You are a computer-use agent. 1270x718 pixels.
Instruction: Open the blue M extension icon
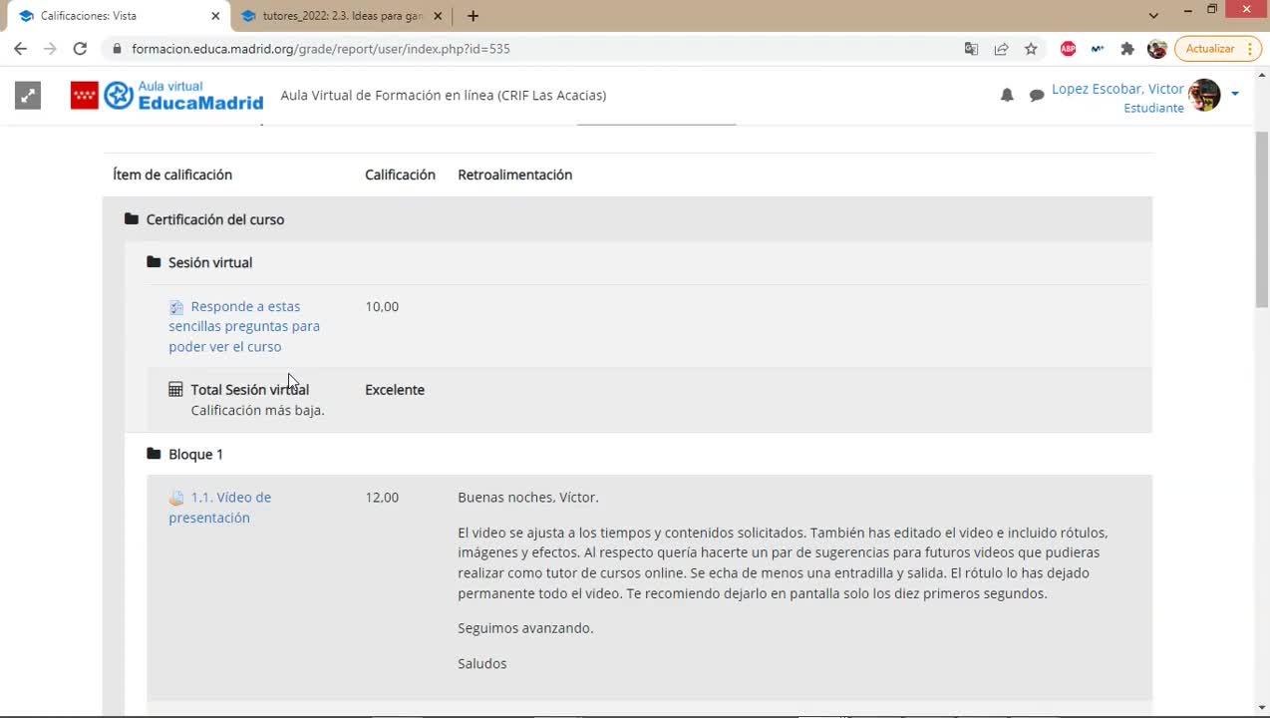(1098, 48)
